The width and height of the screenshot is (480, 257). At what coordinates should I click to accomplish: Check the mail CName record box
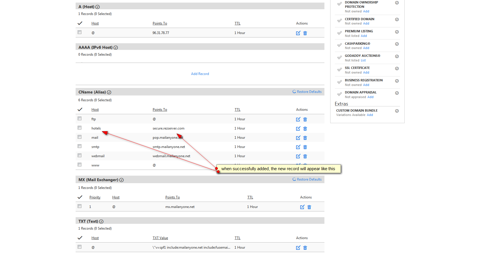click(x=80, y=137)
